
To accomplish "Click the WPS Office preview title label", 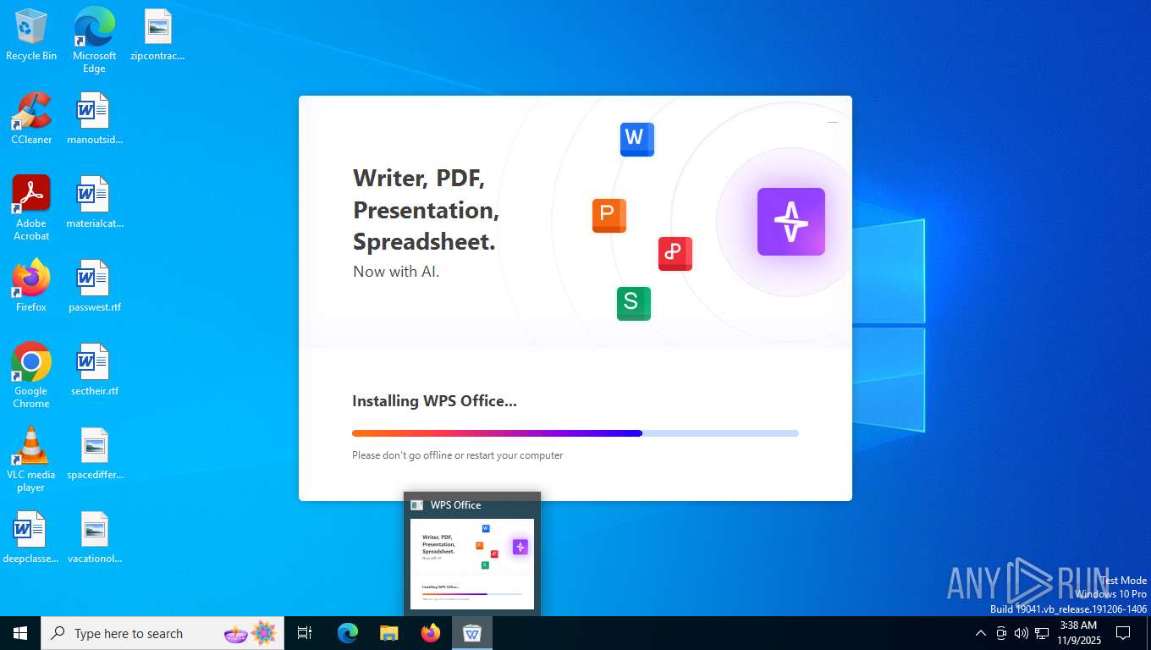I will (455, 505).
